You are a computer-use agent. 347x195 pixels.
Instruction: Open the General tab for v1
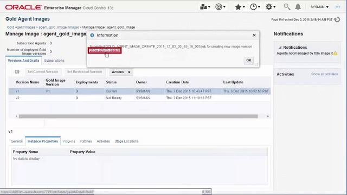(x=17, y=141)
